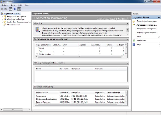
Task: Click the Help question mark icon in Acties
Action: tap(134, 44)
